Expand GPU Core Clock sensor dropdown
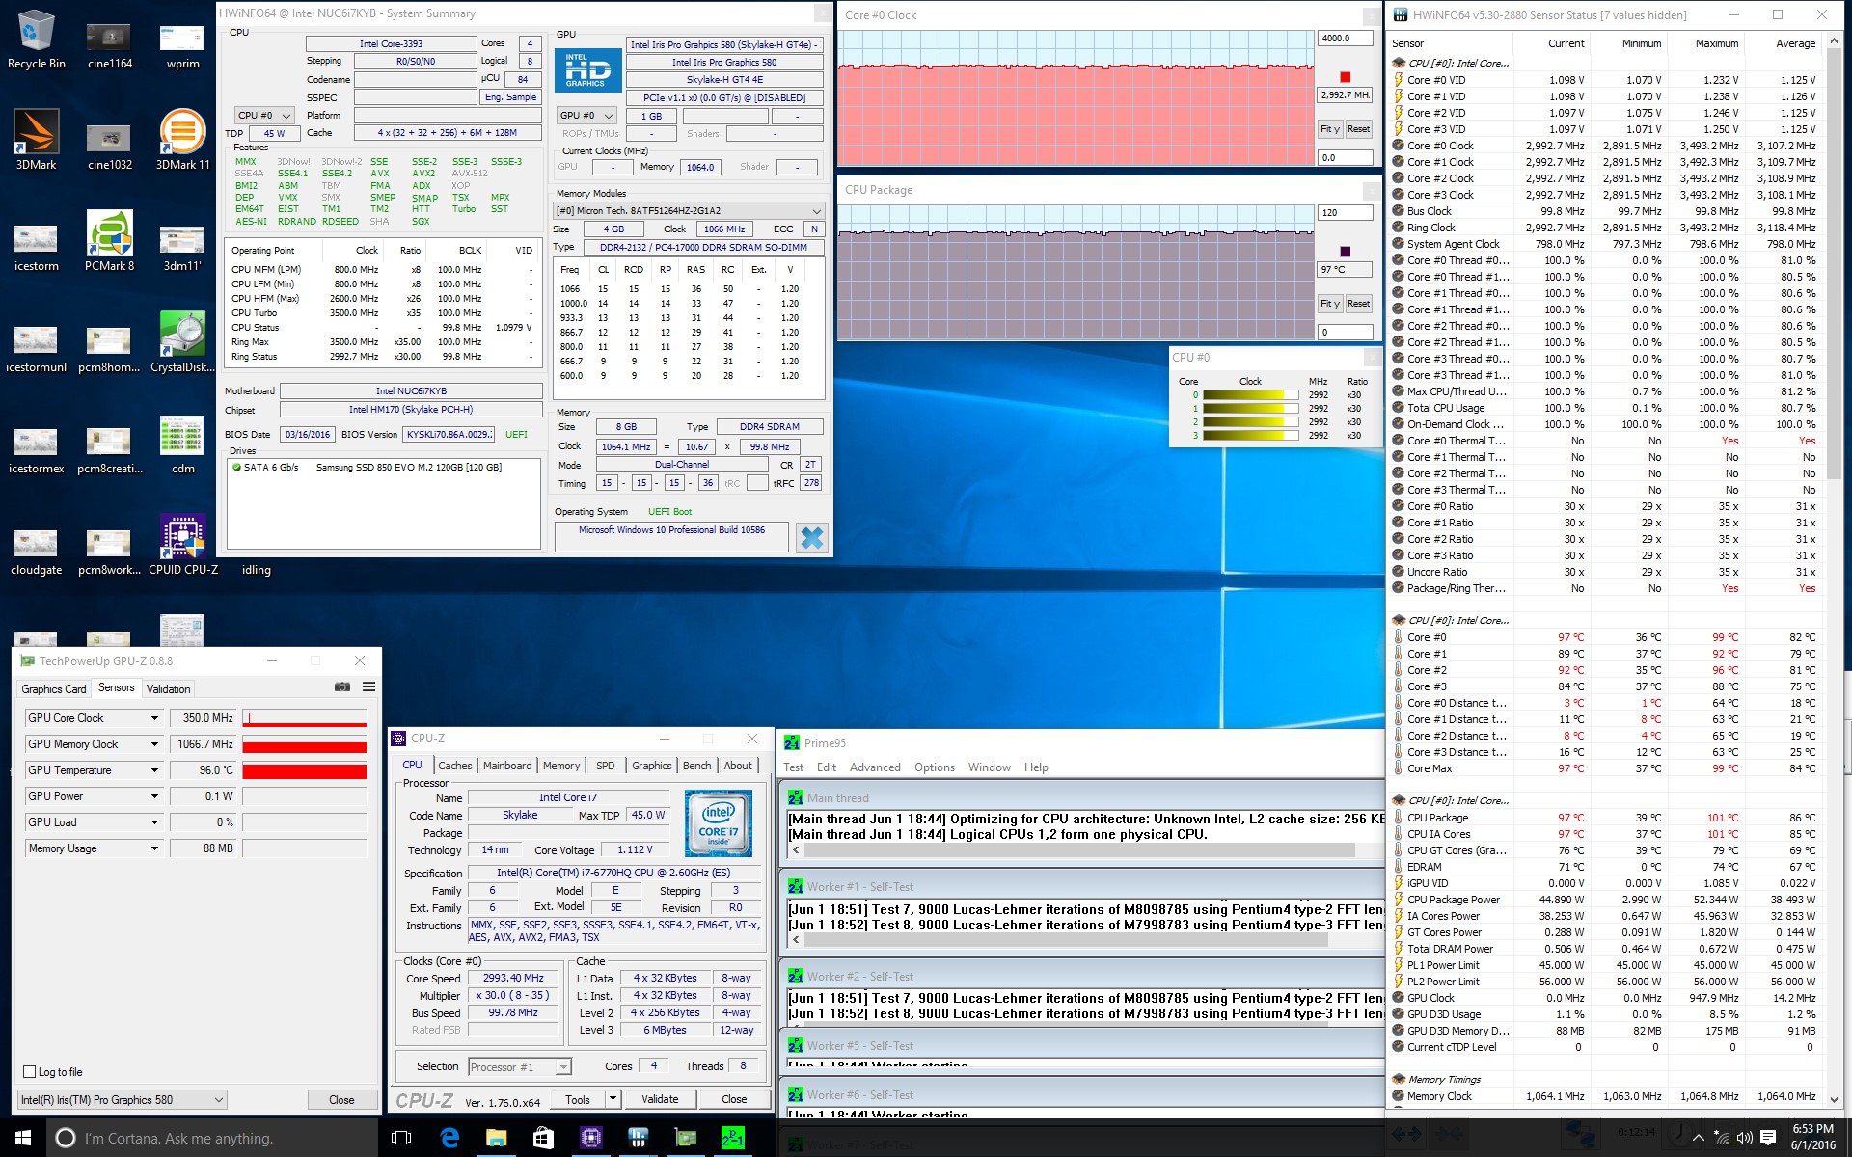 click(x=154, y=718)
